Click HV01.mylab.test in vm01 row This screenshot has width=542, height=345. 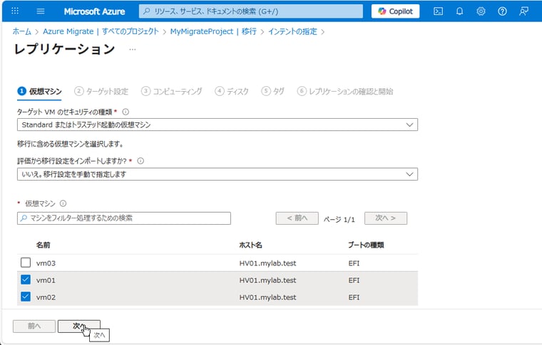(x=267, y=280)
